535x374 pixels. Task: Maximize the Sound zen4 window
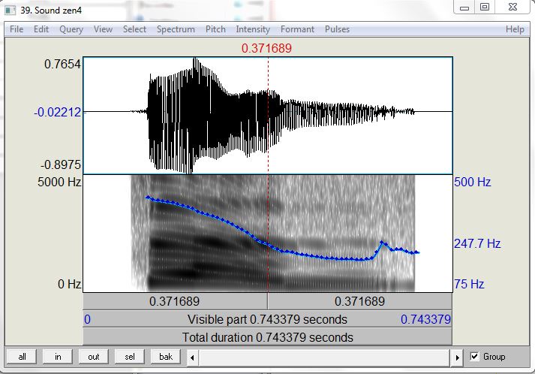pos(485,8)
